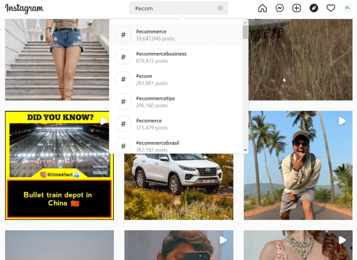
Task: Select #ecommerce hashtag suggestion
Action: (x=176, y=34)
